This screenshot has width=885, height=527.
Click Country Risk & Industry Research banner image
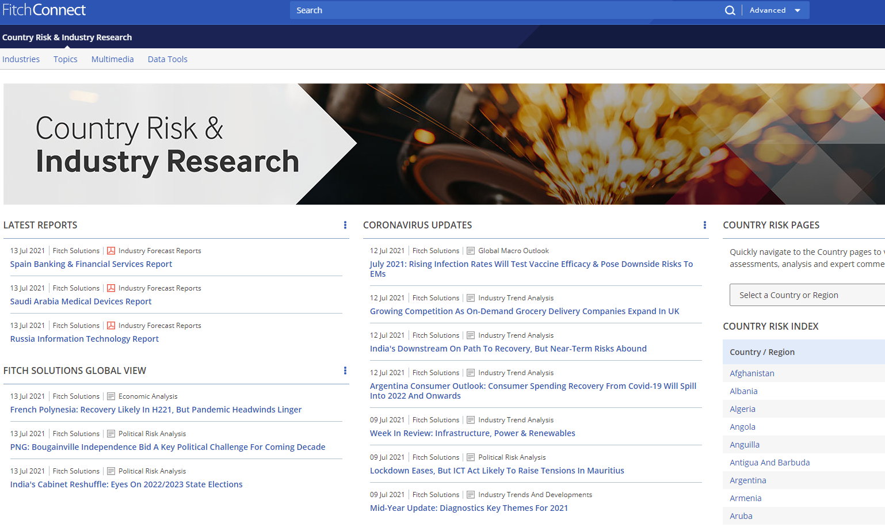pyautogui.click(x=444, y=144)
